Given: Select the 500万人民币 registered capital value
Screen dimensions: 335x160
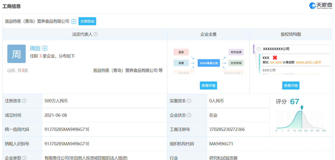Looking at the screenshot, I should [56, 101].
